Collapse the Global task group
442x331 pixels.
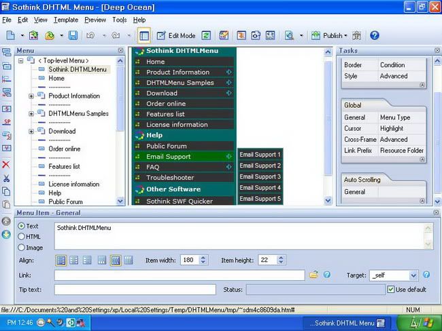422,159
